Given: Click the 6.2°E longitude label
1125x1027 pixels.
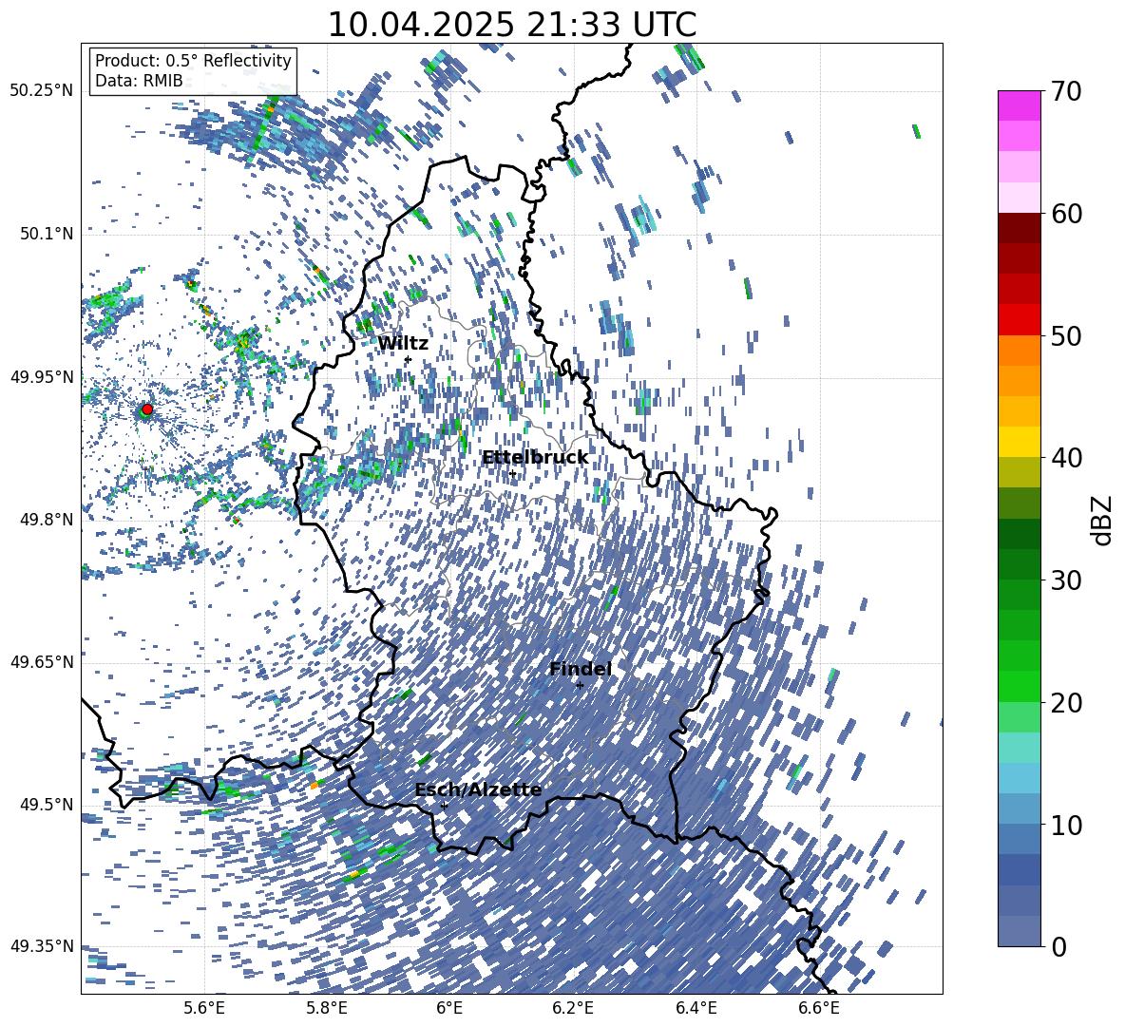Looking at the screenshot, I should (573, 1008).
